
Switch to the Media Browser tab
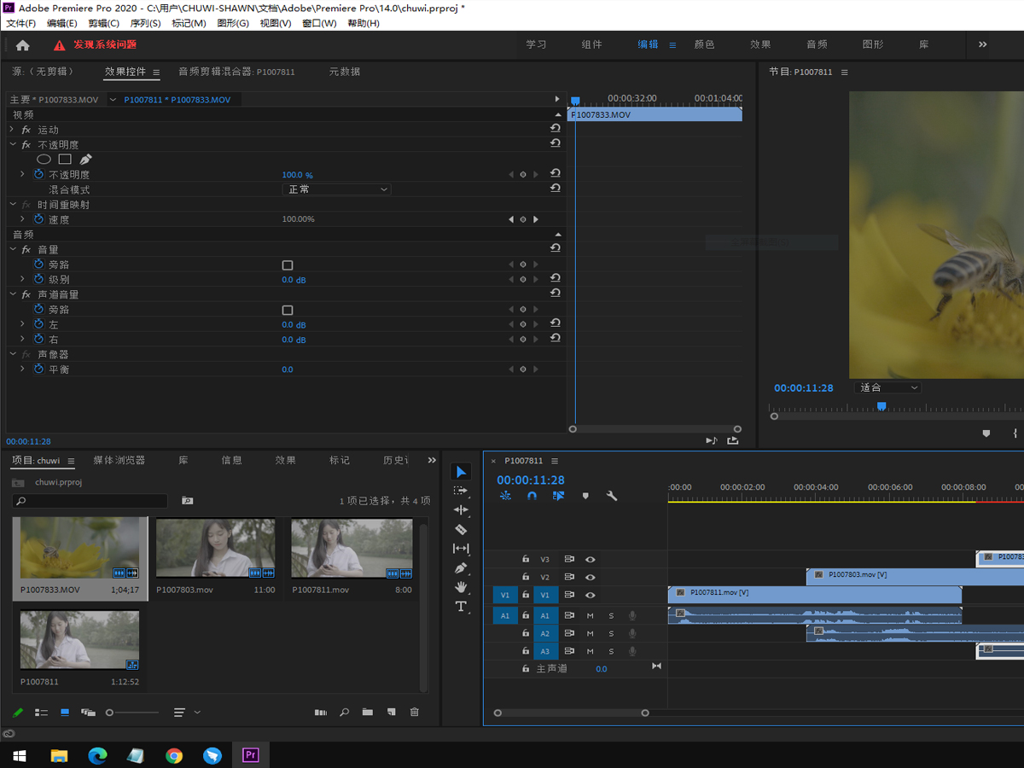pyautogui.click(x=119, y=461)
